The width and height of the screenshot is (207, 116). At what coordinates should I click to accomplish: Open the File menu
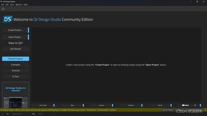[3, 5]
